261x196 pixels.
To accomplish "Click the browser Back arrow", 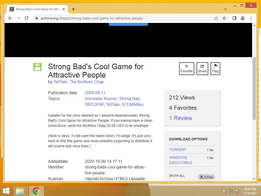I will 10,18.
